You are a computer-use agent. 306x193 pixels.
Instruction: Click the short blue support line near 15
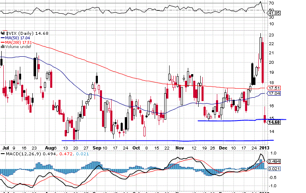[232, 120]
